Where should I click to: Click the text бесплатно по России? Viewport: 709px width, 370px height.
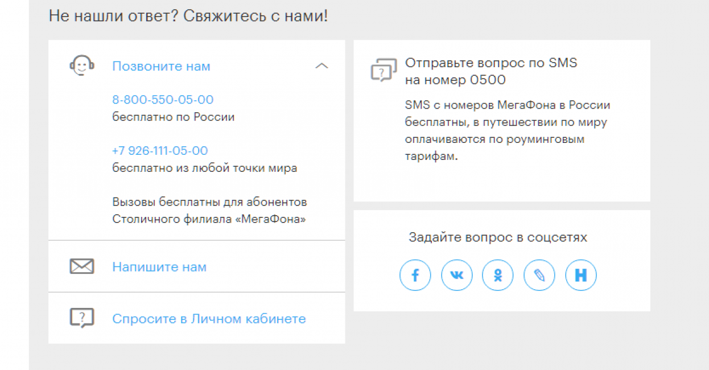click(x=173, y=117)
